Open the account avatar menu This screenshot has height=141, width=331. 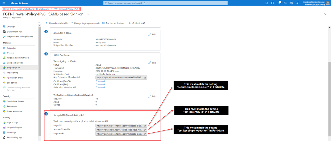(327, 3)
